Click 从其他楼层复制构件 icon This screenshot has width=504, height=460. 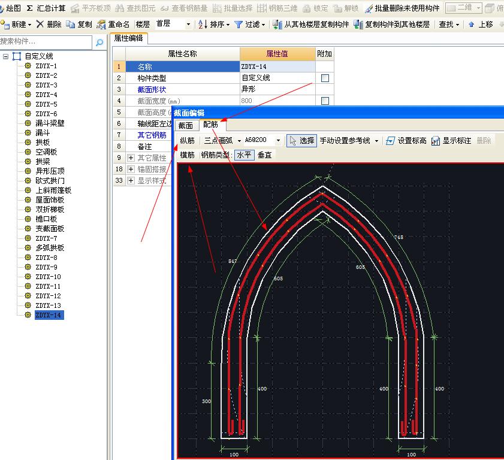pos(277,25)
